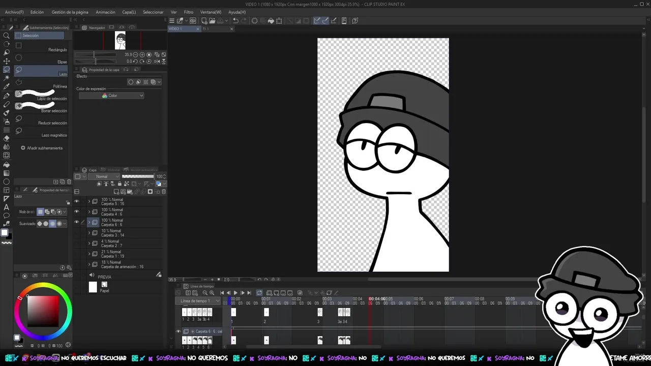Open the Normal blending mode dropdown

(104, 176)
